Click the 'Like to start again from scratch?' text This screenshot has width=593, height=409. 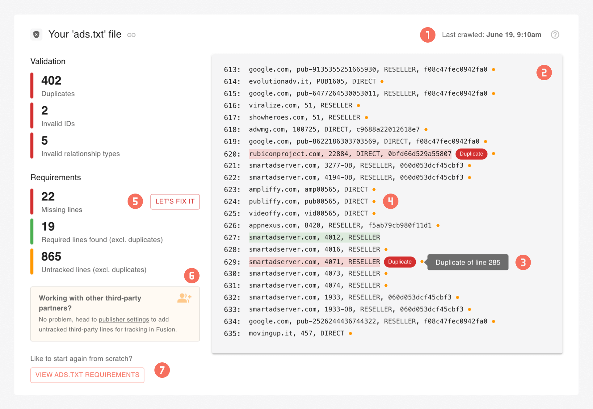click(81, 359)
